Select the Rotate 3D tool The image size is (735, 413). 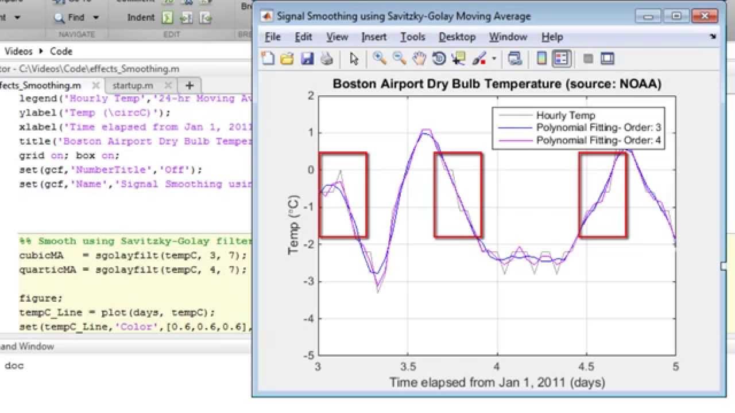439,58
